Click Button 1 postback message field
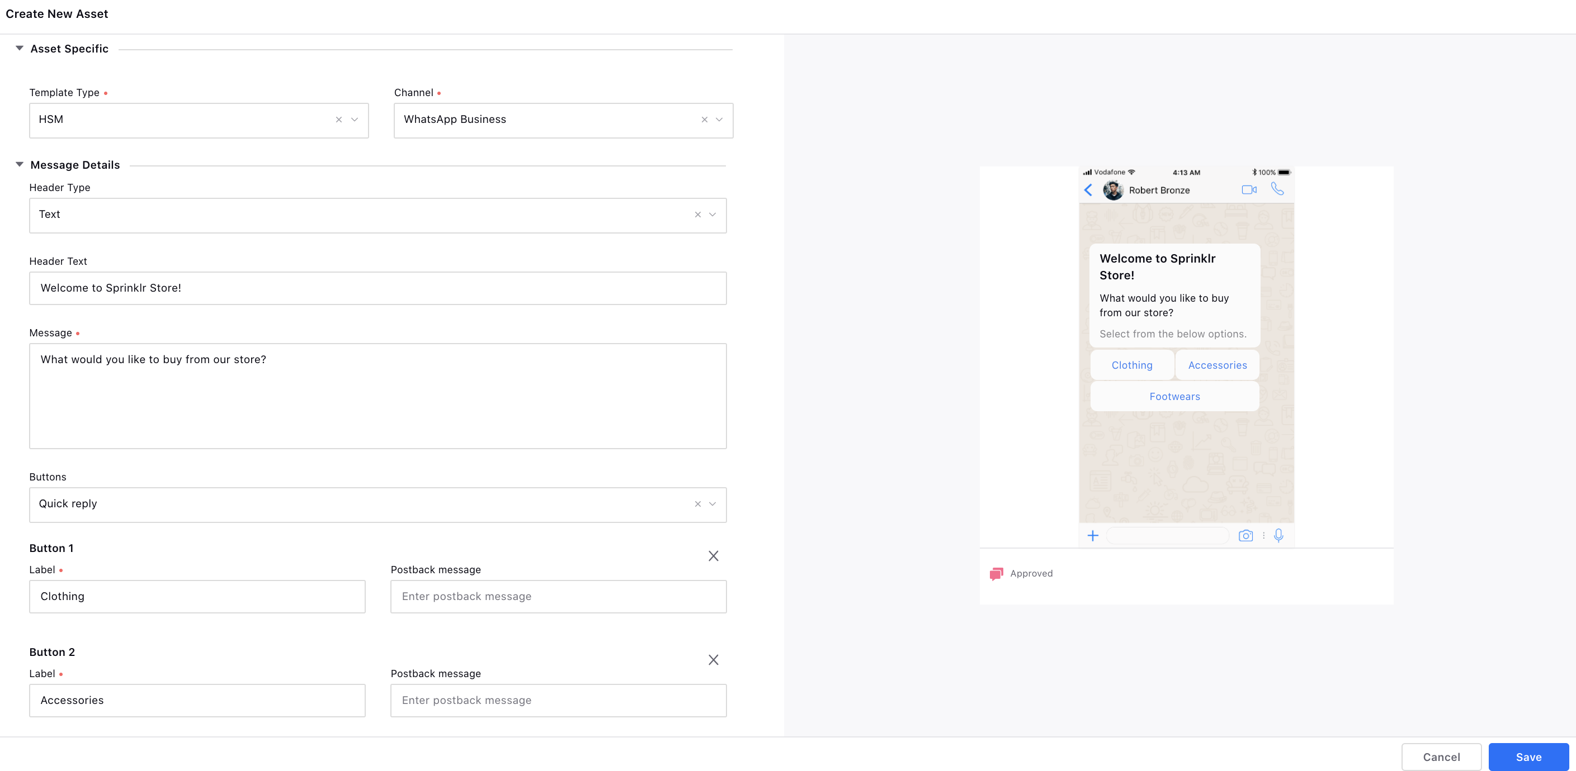Image resolution: width=1576 pixels, height=771 pixels. (559, 597)
